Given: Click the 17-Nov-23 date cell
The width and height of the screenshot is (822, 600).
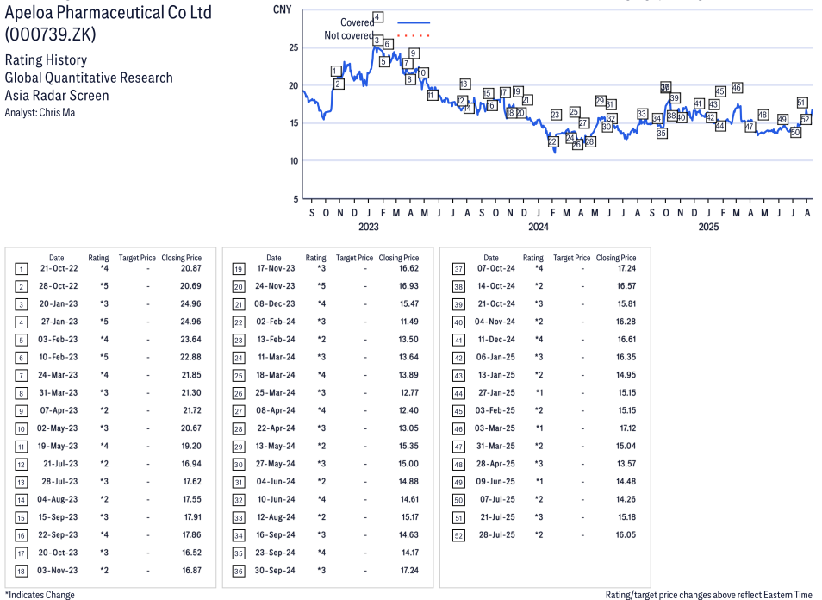Looking at the screenshot, I should [x=276, y=268].
